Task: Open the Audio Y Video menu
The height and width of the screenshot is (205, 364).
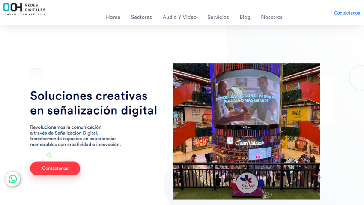Action: pos(179,17)
